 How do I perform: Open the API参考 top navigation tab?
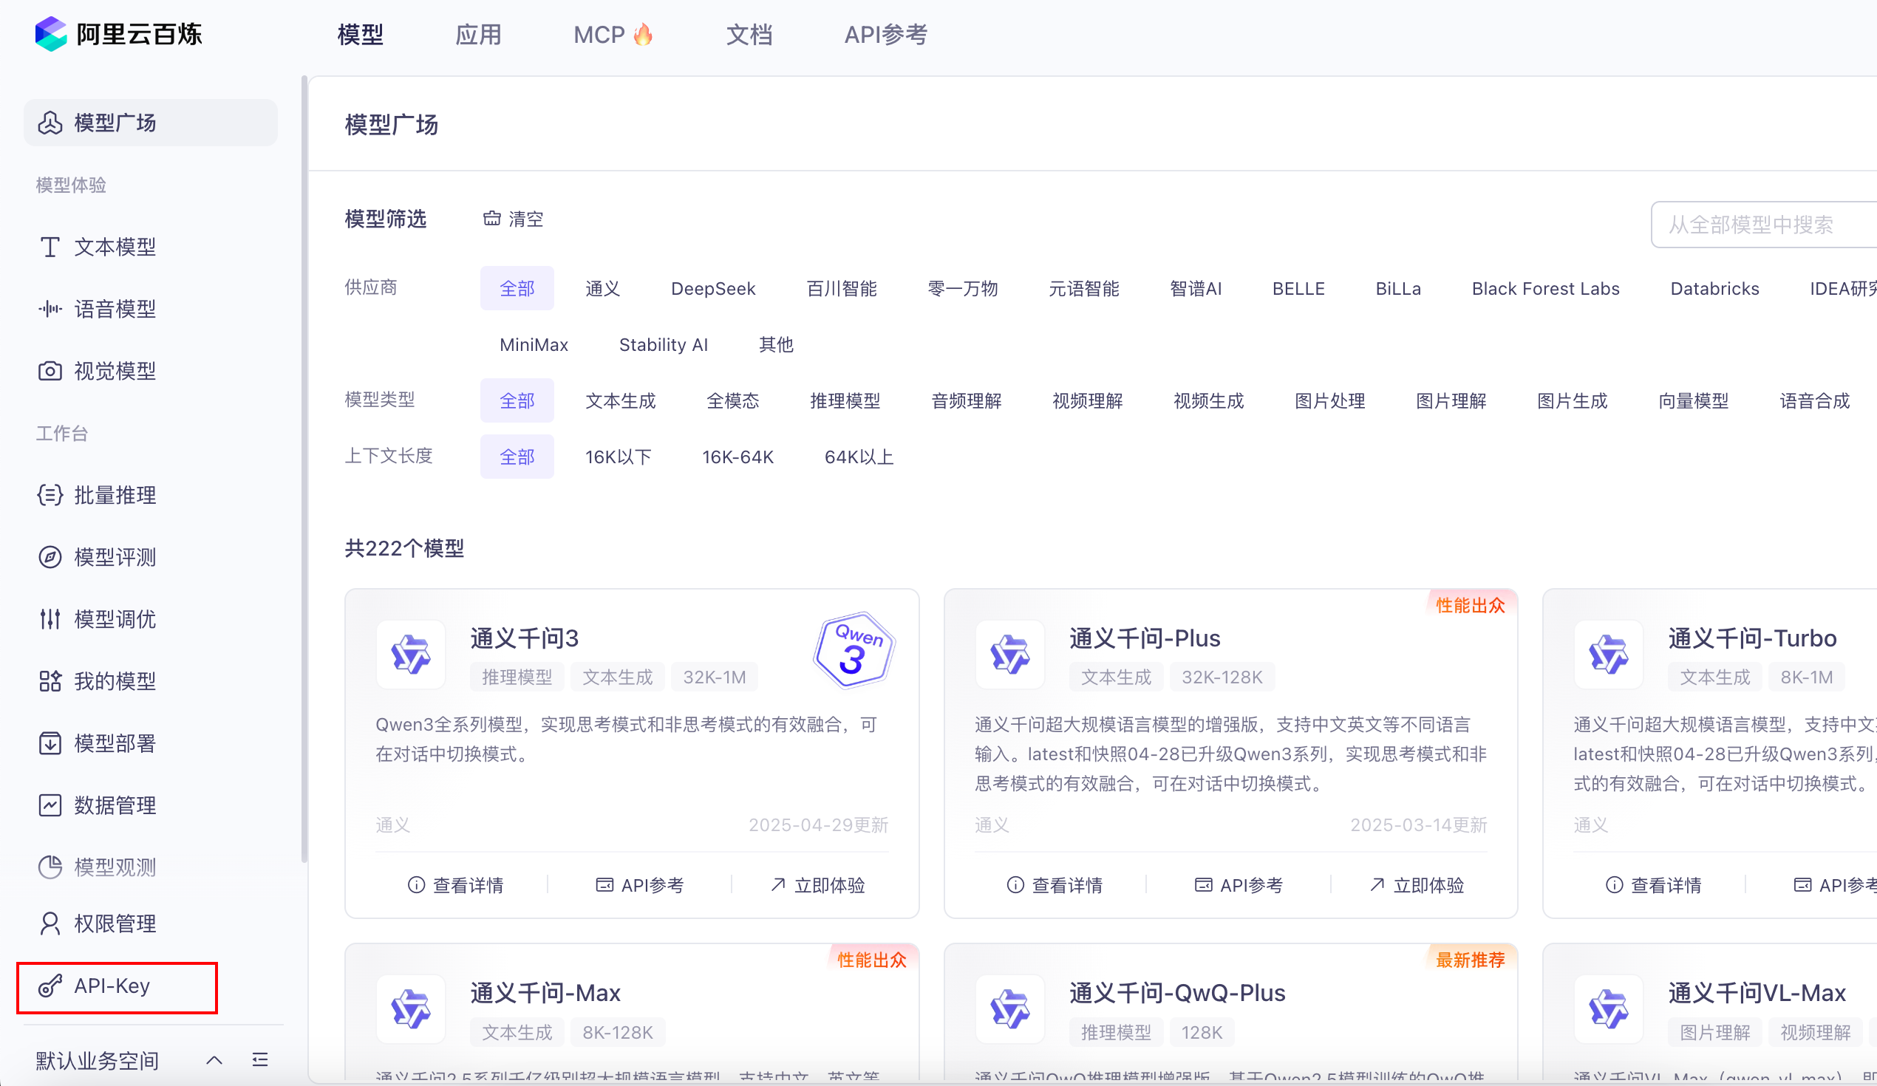[x=885, y=34]
